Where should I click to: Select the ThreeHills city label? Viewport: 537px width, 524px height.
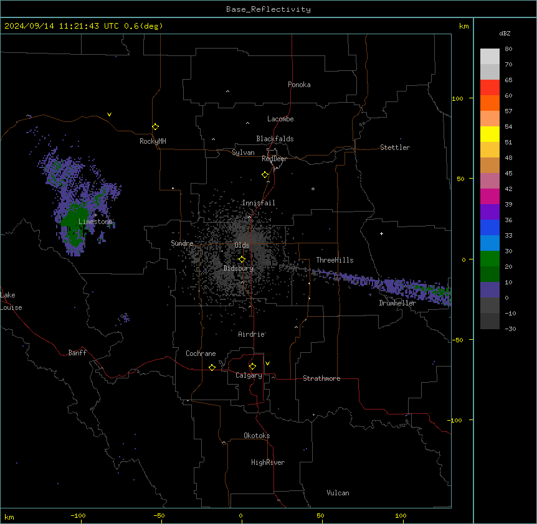tap(335, 260)
